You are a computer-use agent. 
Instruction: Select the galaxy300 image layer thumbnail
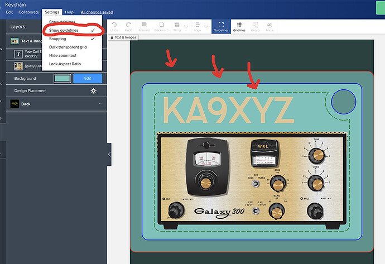[x=18, y=66]
